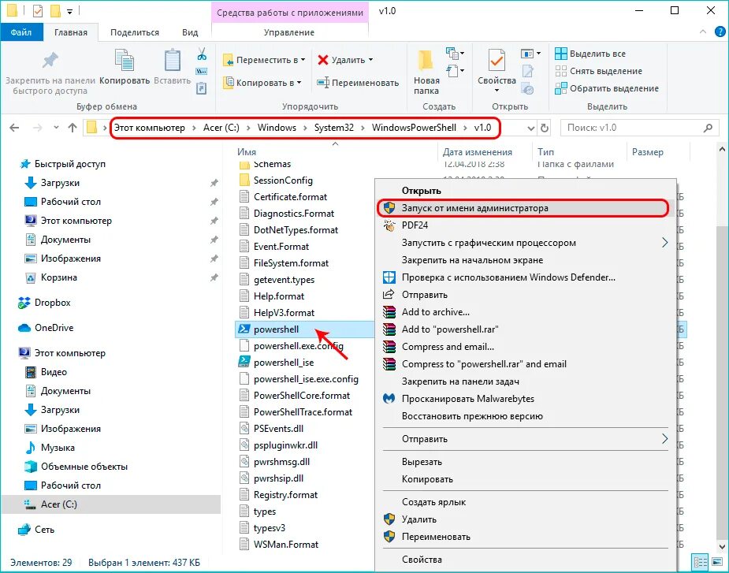Open the Вид ribbon tab
Screen dimensions: 729x573
point(190,32)
